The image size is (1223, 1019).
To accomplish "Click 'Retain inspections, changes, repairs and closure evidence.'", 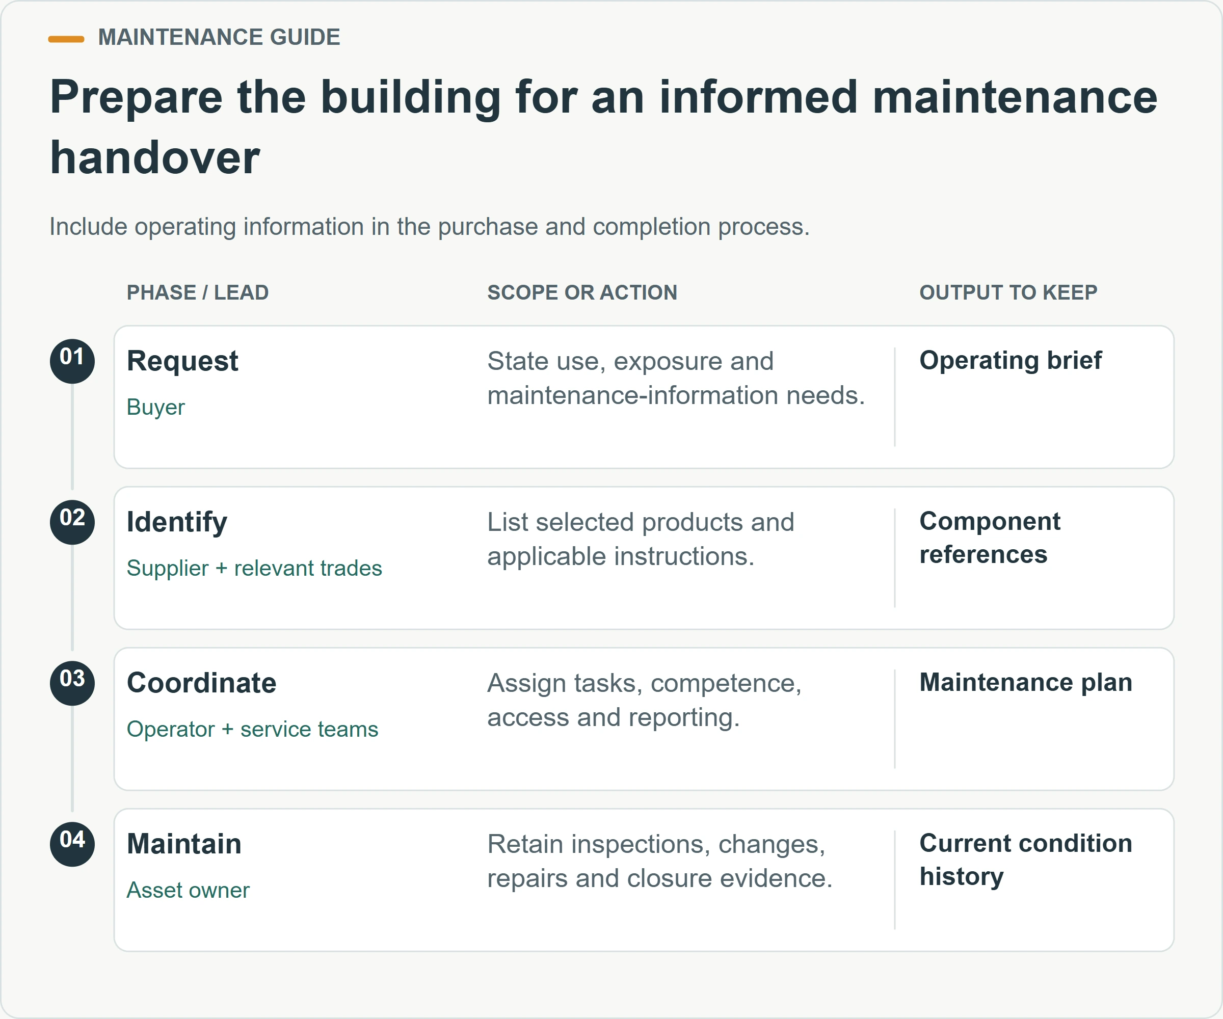I will (660, 861).
